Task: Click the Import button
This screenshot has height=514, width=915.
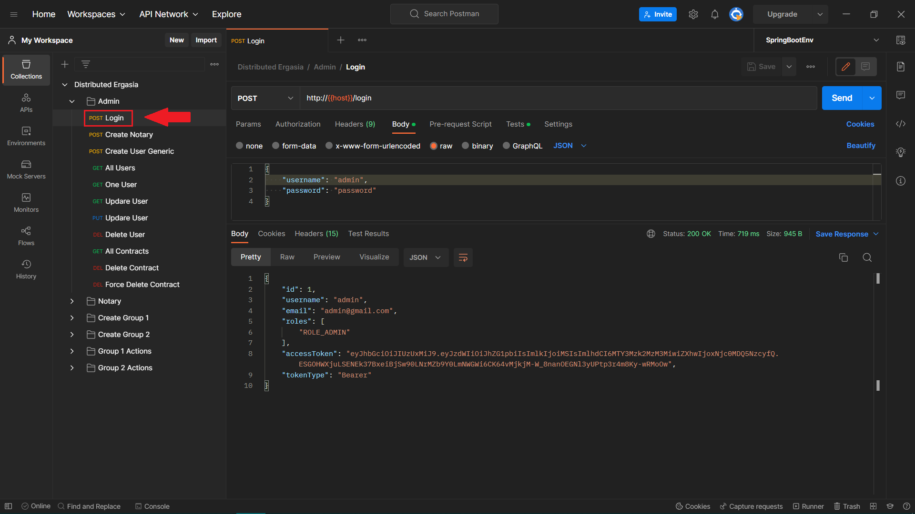Action: point(206,40)
